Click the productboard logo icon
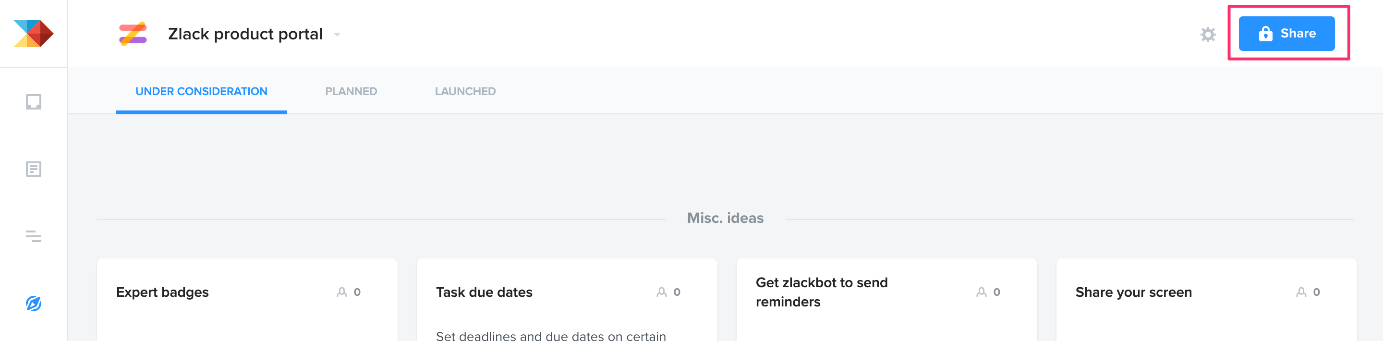This screenshot has height=341, width=1383. (x=33, y=34)
